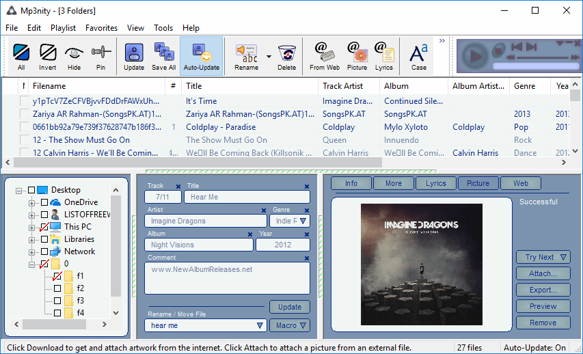This screenshot has height=354, width=583.
Task: Check the box for Zariya AR Rahman row
Action: (25, 113)
